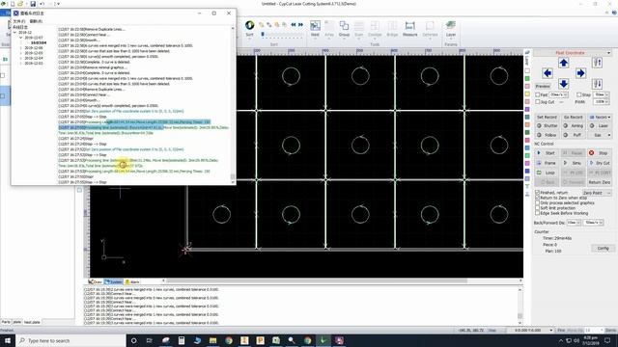Open the Record dropdown button
618x347 pixels.
[599, 118]
